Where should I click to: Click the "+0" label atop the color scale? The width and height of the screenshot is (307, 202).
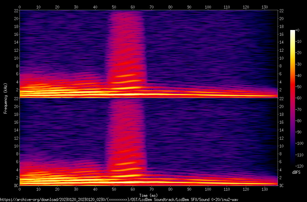(297, 30)
